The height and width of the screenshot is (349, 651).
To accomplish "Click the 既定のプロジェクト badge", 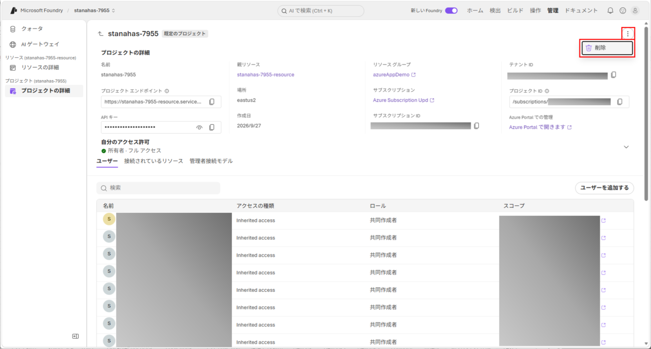I will click(185, 34).
